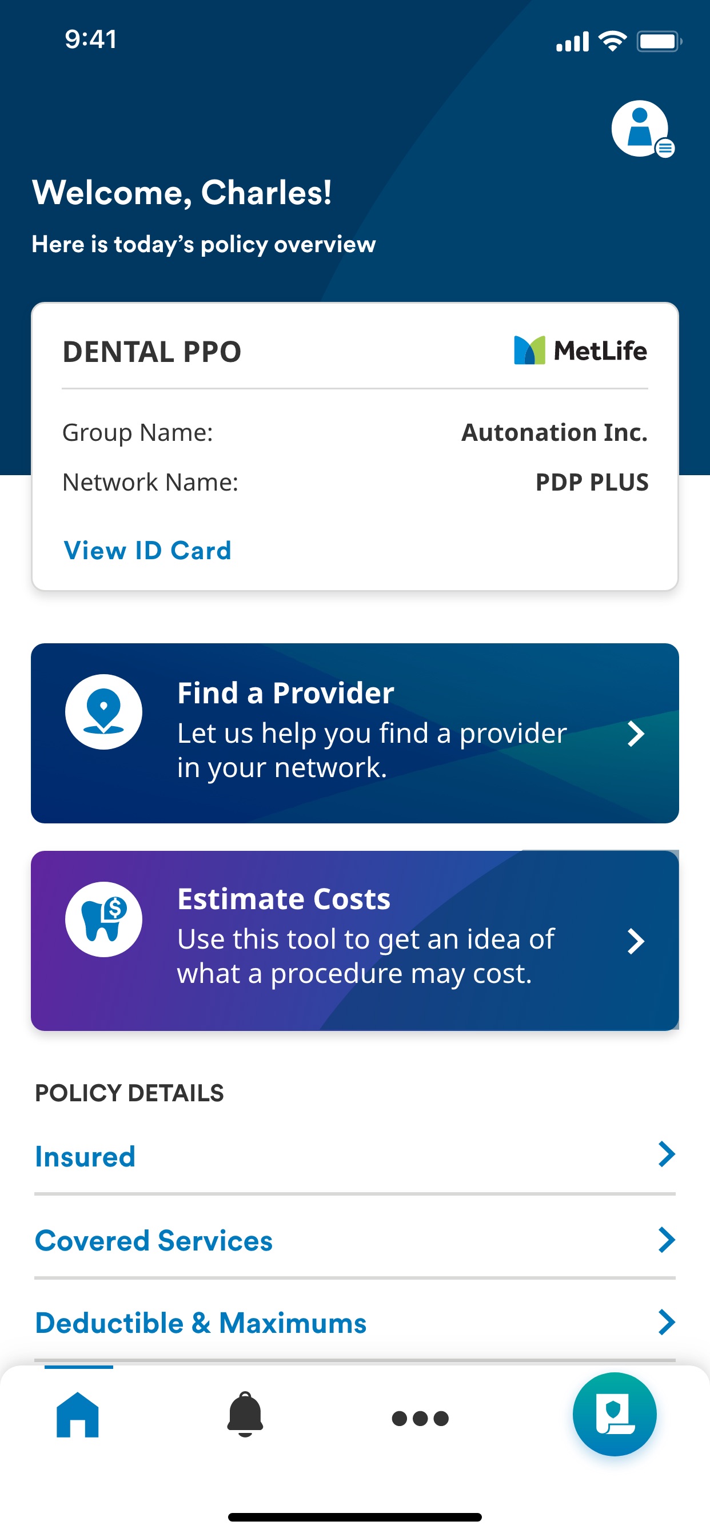Viewport: 710px width, 1537px height.
Task: Tap the MetLife logo
Action: (581, 351)
